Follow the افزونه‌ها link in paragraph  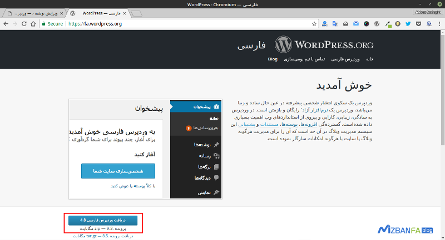tap(309, 124)
